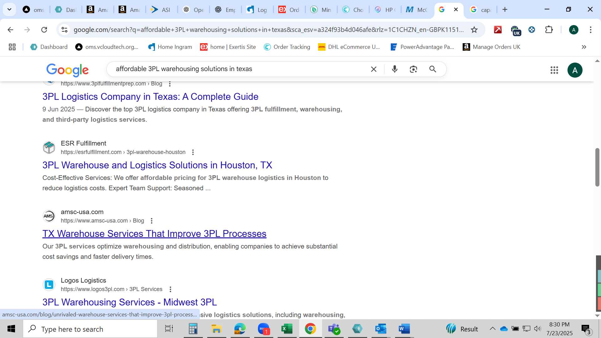The image size is (601, 338).
Task: Search by image with Lens
Action: [414, 69]
